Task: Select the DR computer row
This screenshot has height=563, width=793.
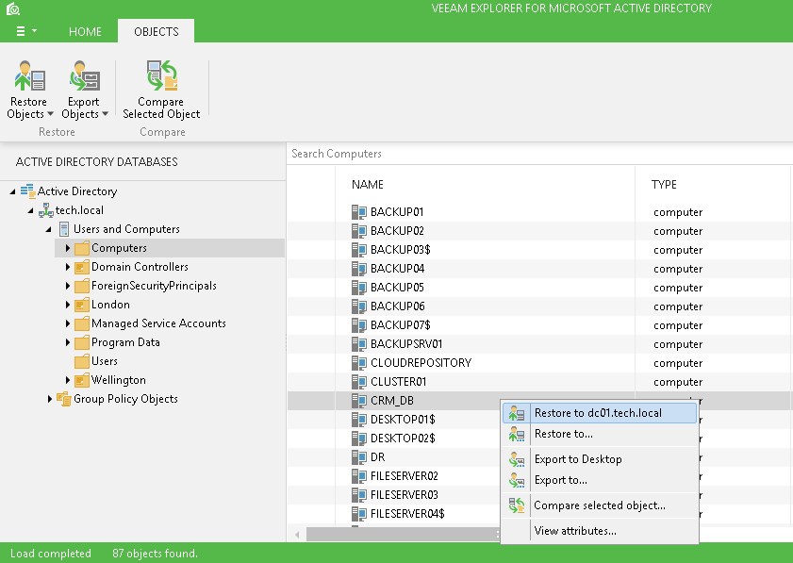Action: (x=394, y=457)
